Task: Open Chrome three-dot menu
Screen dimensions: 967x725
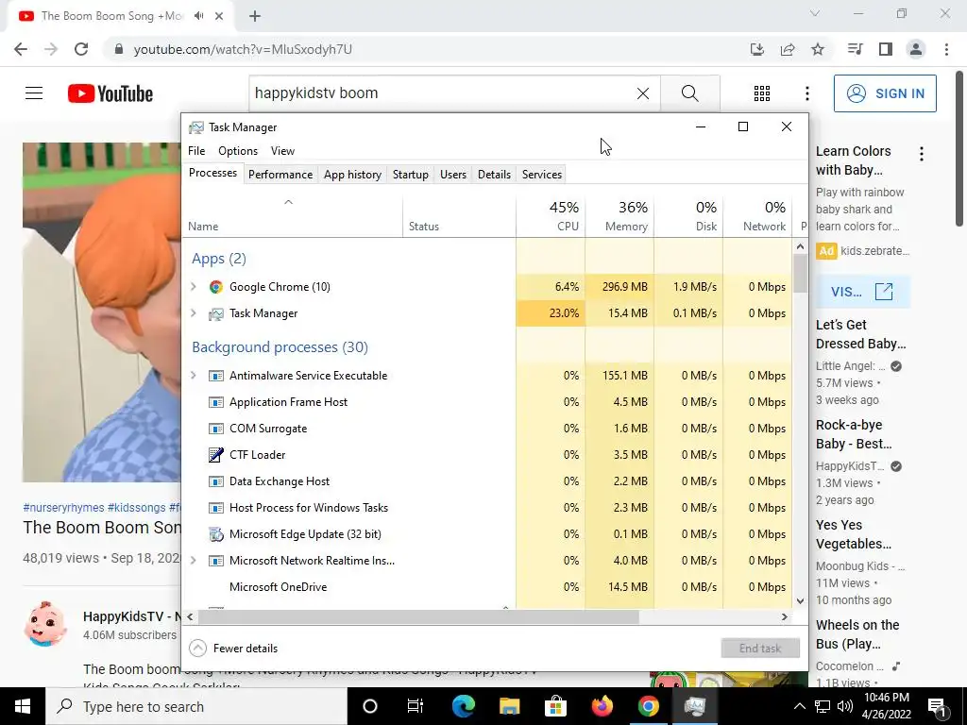Action: coord(946,49)
